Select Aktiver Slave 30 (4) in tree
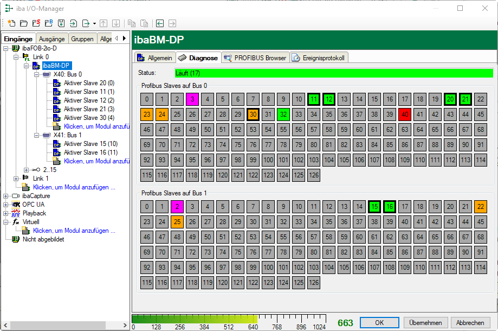This screenshot has height=331, width=498. pyautogui.click(x=89, y=118)
